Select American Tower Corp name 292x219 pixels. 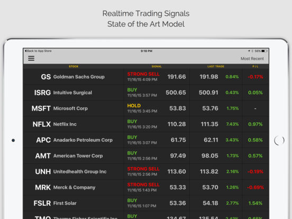(x=78, y=156)
